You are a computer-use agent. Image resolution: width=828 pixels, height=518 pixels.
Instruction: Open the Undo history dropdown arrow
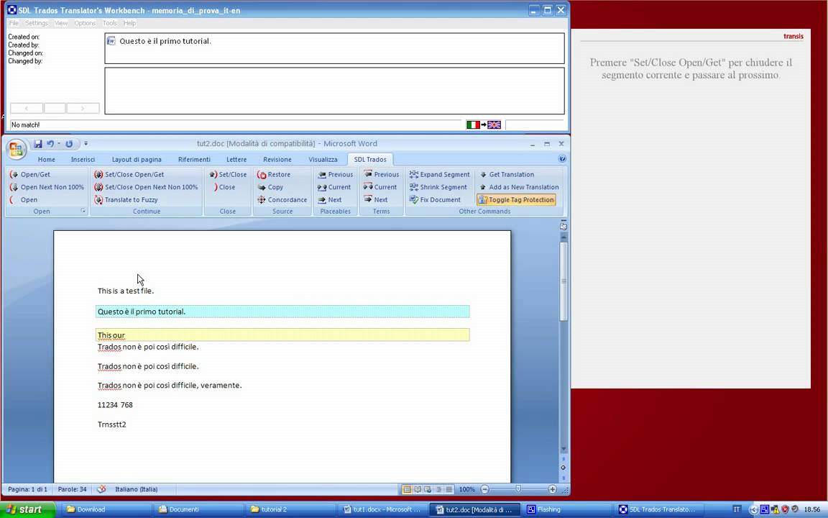59,144
